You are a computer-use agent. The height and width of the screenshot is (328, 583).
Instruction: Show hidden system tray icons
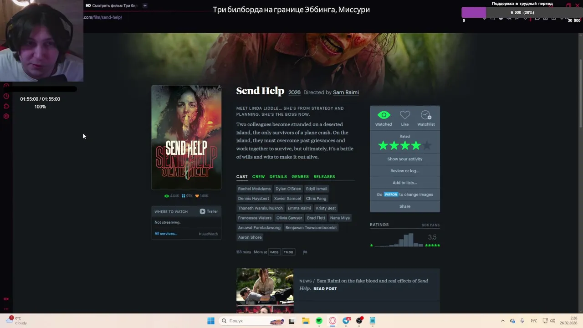coord(502,321)
